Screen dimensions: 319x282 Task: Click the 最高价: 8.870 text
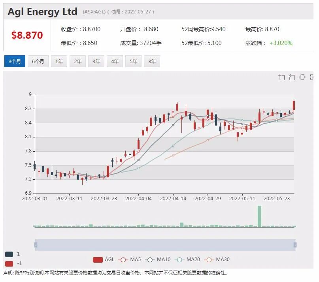(x=262, y=29)
